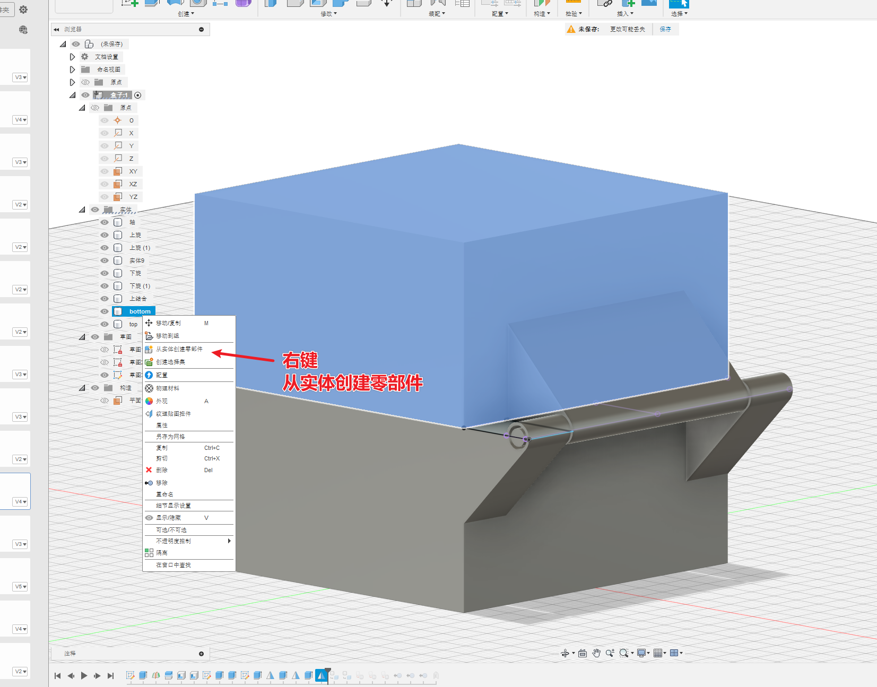This screenshot has height=687, width=877.
Task: Activate the 盒子:1 component radio button
Action: point(138,95)
